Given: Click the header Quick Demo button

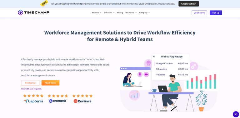Looking at the screenshot, I should tap(199, 13).
